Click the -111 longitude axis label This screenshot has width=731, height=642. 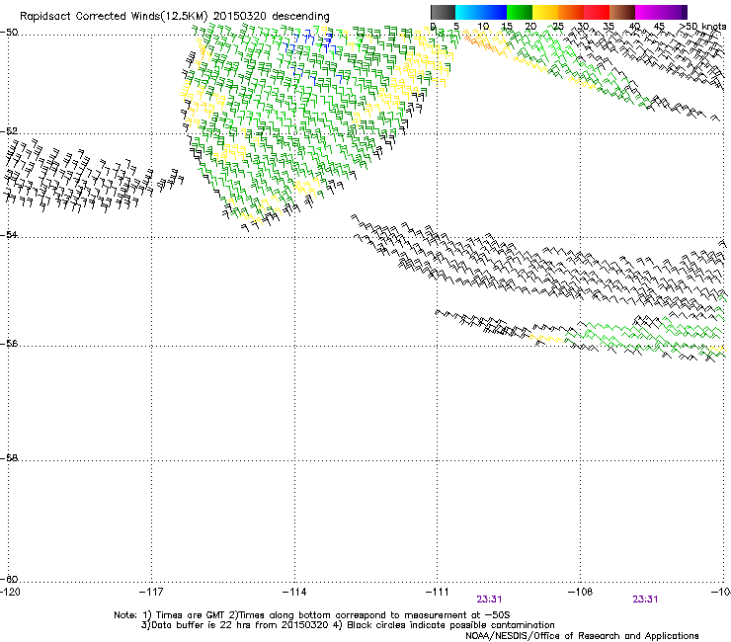438,592
